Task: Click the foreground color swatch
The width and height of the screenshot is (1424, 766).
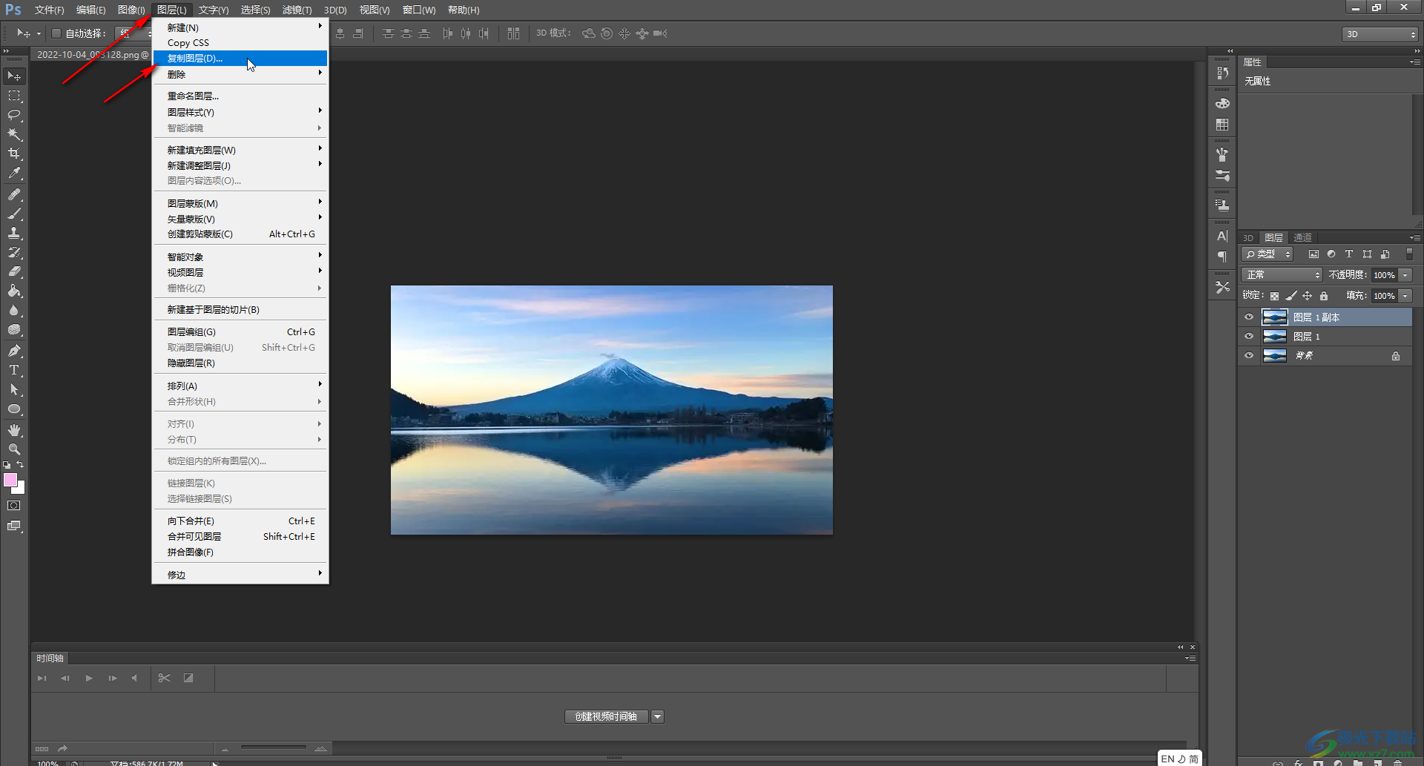Action: [x=10, y=480]
